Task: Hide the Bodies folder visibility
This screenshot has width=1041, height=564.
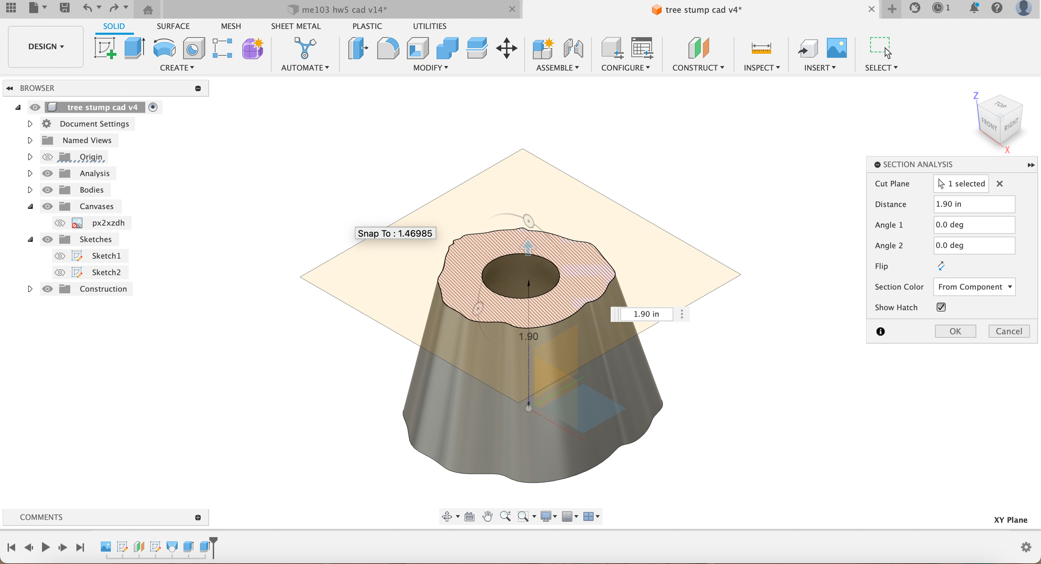Action: click(x=47, y=190)
